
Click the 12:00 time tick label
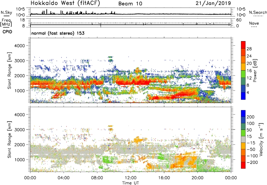pyautogui.click(x=130, y=178)
